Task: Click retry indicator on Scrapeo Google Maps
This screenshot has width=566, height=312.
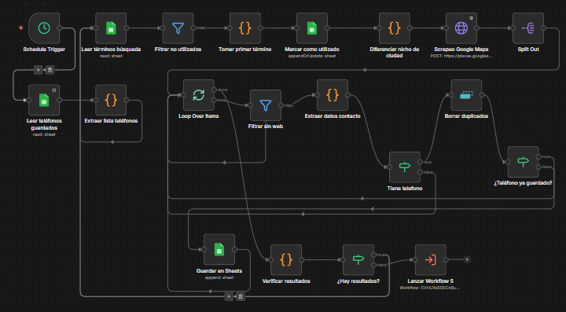Action: point(471,18)
